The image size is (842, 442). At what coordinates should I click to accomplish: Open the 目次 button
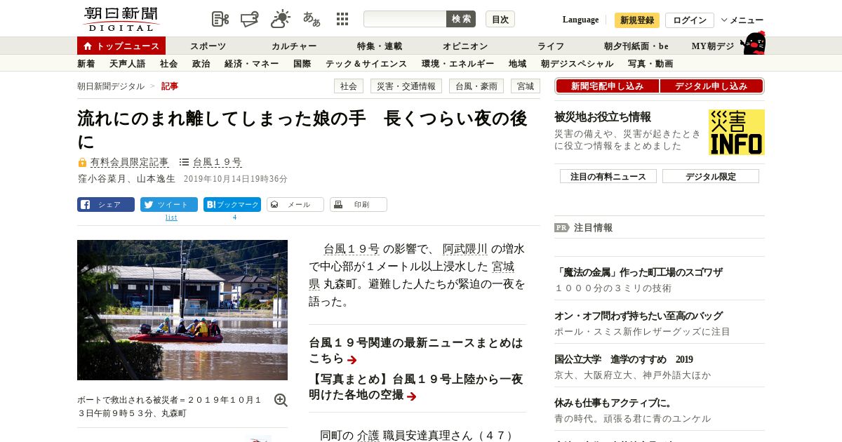500,19
